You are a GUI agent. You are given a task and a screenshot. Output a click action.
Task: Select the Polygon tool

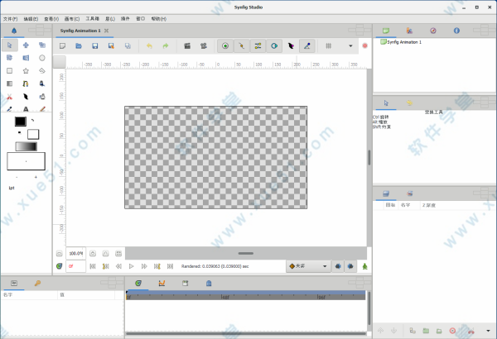(42, 70)
